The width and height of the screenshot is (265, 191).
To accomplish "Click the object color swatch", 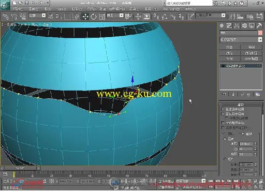I will tap(260, 33).
